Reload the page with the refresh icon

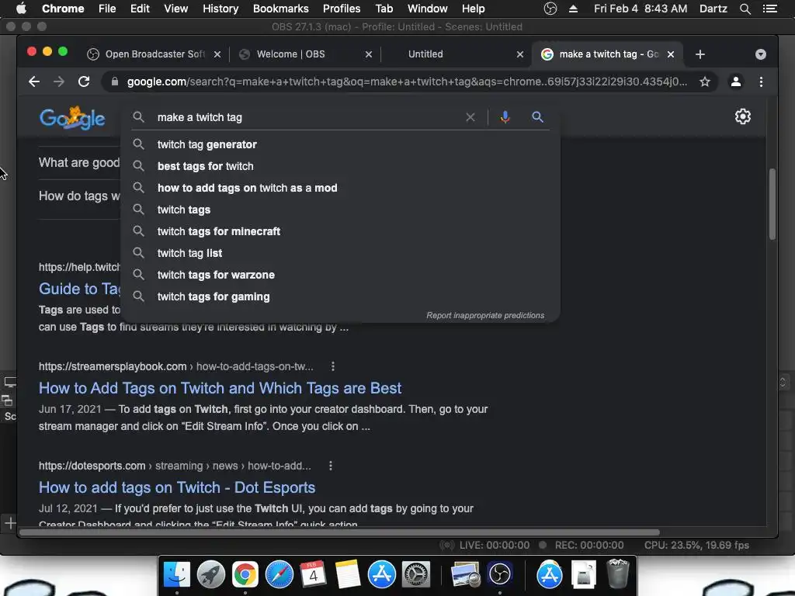pyautogui.click(x=84, y=81)
